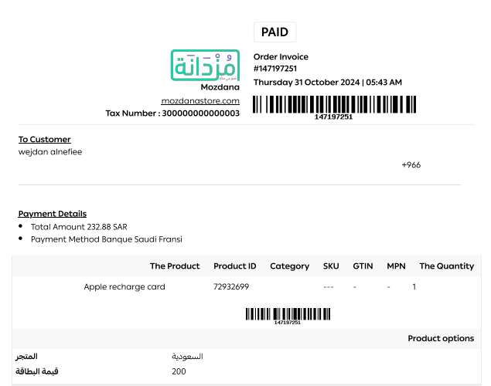Select customer name wejdan alnefiee

pos(50,152)
